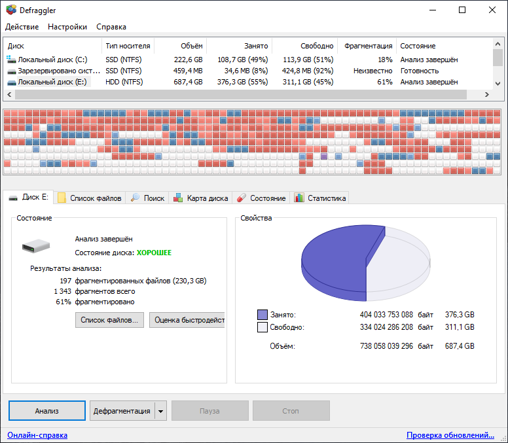
Task: Open the Настройки menu
Action: (67, 27)
